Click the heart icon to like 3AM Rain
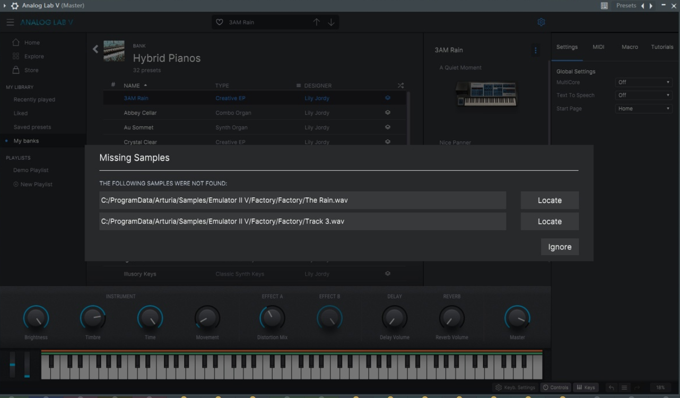 (x=220, y=22)
